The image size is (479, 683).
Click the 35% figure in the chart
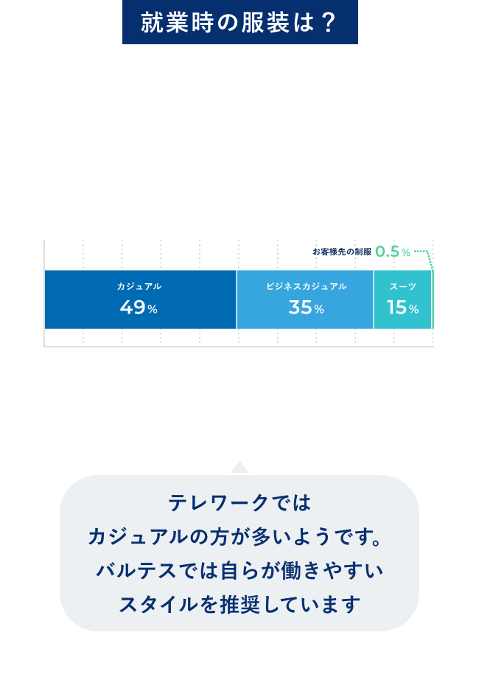pos(306,308)
